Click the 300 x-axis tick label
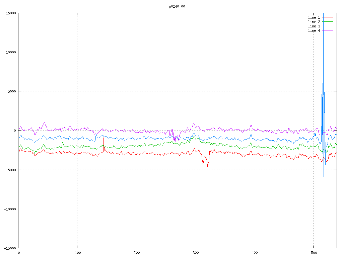 [195, 253]
